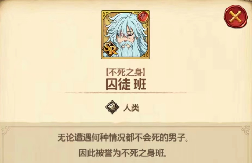Click the divider line beneath the hero name

click(126, 93)
